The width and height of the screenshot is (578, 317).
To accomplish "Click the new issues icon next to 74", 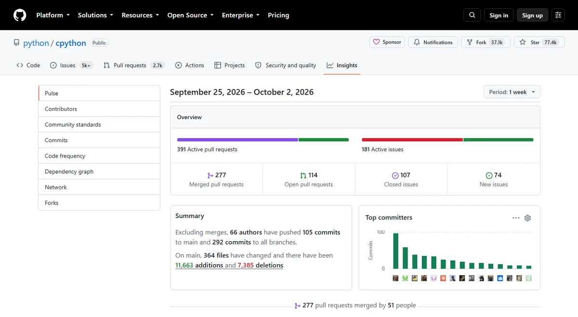I will coord(489,175).
